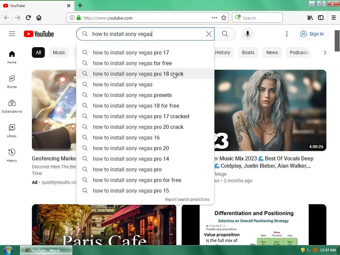
Task: Select the Music filter chip
Action: [x=59, y=52]
